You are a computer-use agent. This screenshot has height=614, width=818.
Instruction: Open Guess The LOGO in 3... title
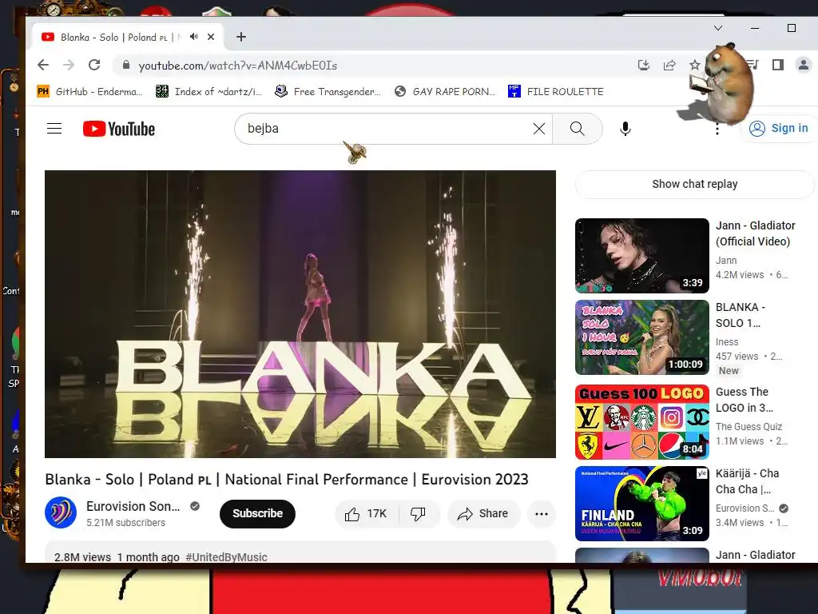[744, 400]
